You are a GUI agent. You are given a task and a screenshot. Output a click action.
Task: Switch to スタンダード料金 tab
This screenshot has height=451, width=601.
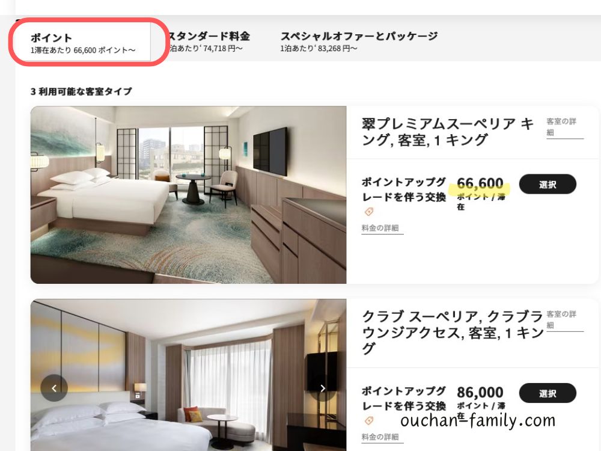(208, 41)
